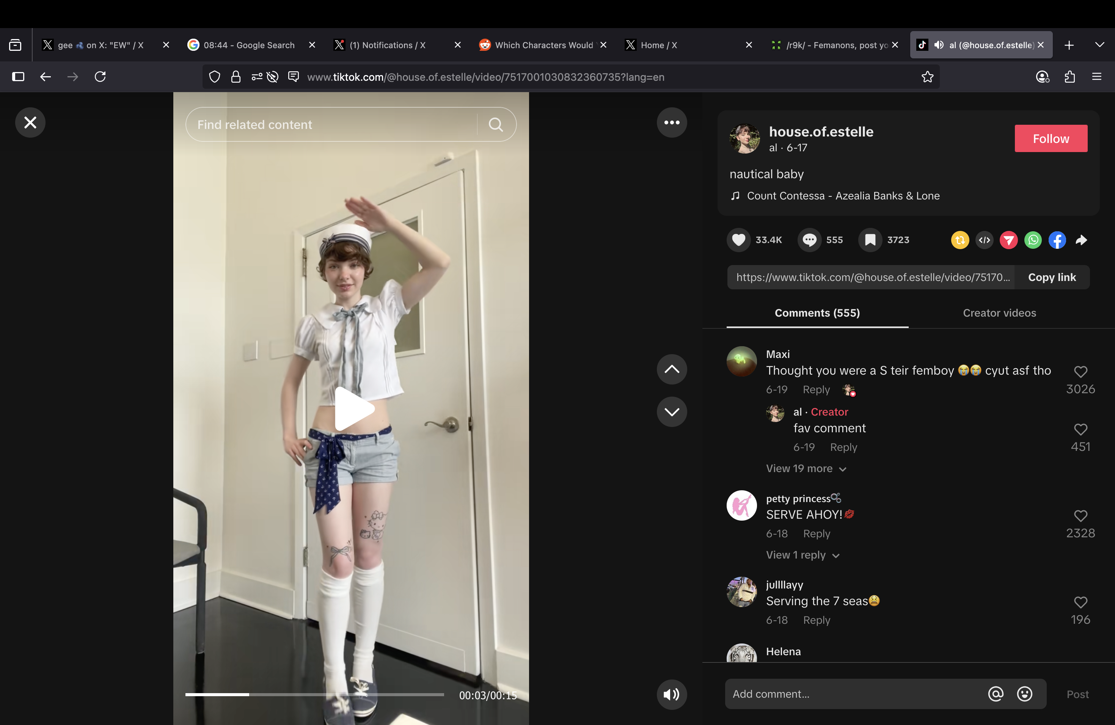Image resolution: width=1115 pixels, height=725 pixels.
Task: Open tracking protection shield icon
Action: click(215, 77)
